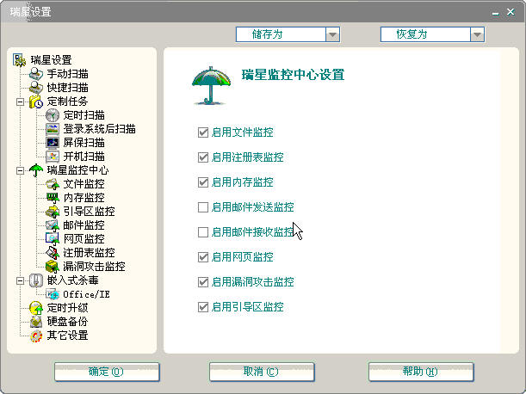Select 内存监控 tree label
Viewport: 526px width, 394px height.
coord(84,198)
